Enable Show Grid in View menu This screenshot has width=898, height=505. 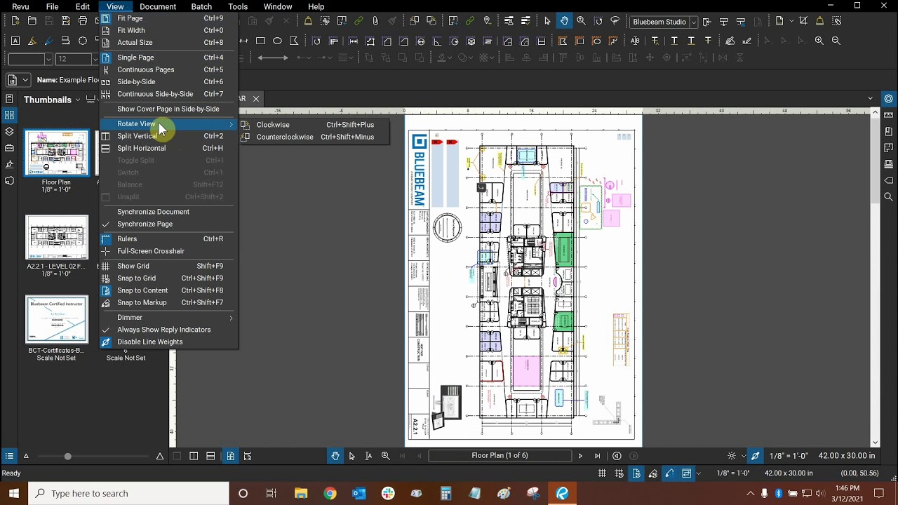coord(168,266)
